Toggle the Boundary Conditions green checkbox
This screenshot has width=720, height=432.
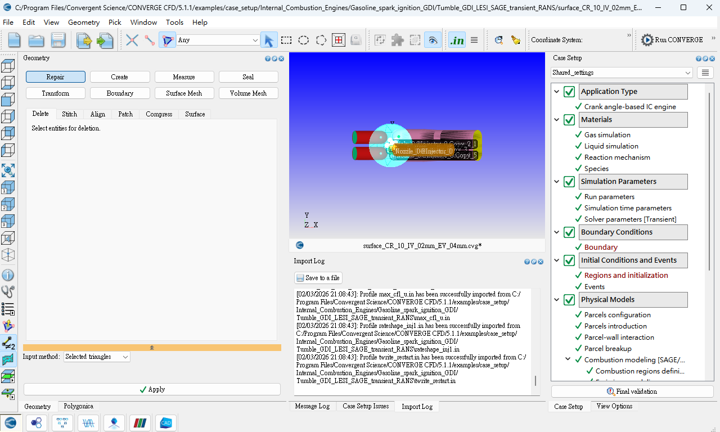[x=569, y=232]
